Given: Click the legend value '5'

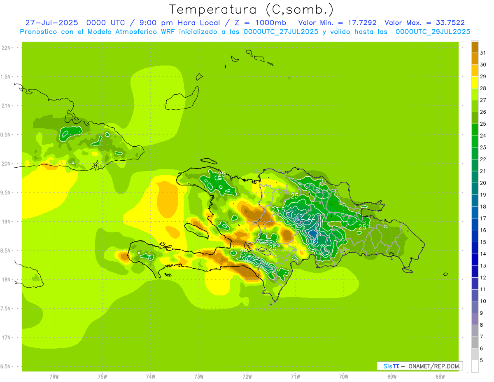Looking at the screenshot, I should pos(482,361).
